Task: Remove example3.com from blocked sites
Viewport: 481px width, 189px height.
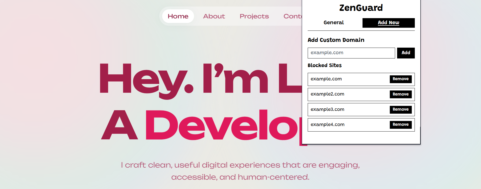Action: click(400, 109)
